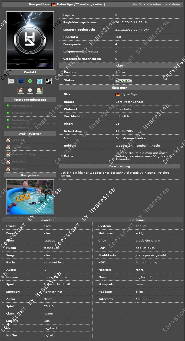
Task: Open the homepage house icon under Kontakt
Action: pos(21,90)
